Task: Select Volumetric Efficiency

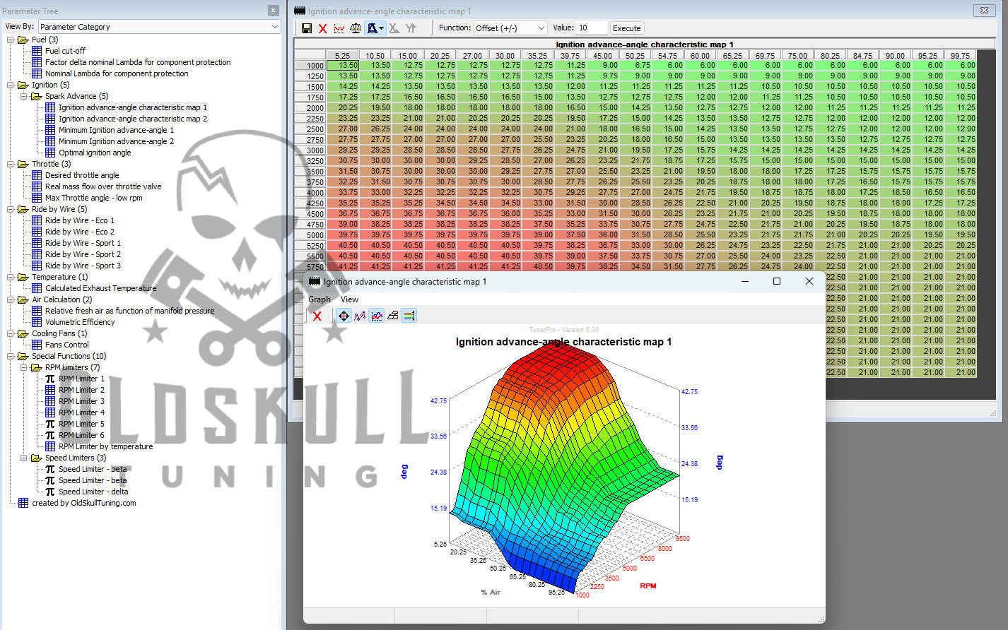Action: tap(80, 322)
